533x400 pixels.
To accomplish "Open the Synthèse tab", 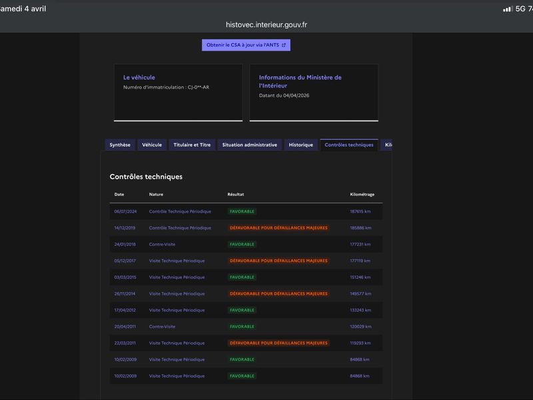I will (x=120, y=145).
